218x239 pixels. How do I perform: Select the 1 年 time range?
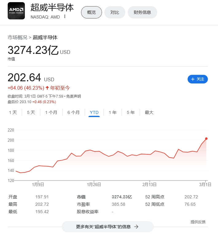click(113, 112)
